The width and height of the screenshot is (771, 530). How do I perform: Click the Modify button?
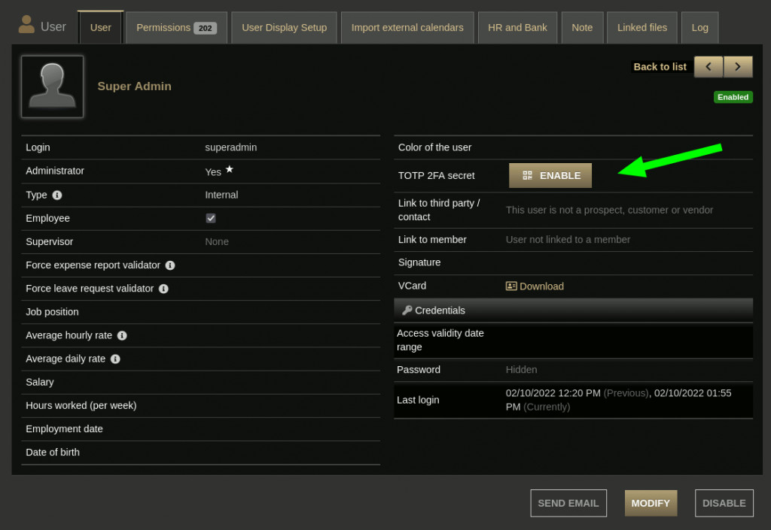(651, 503)
